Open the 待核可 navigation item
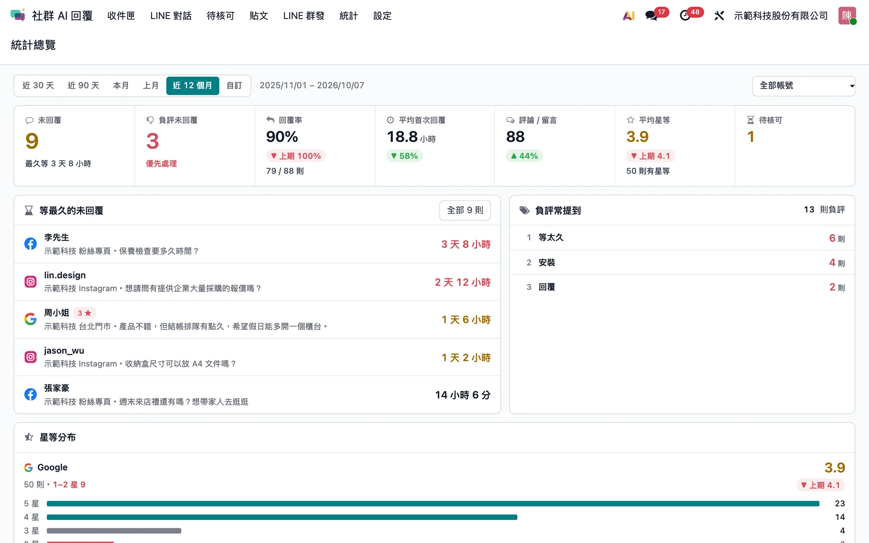Viewport: 869px width, 543px height. click(220, 16)
